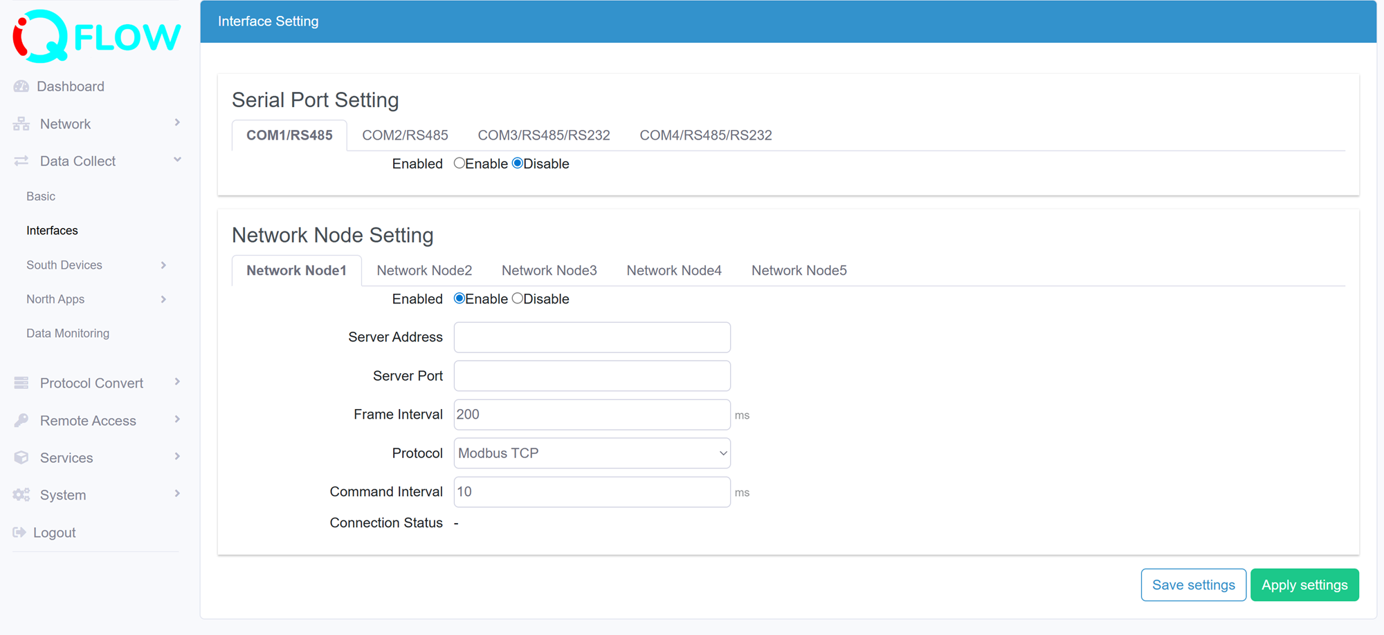Click the Server Address input field
The height and width of the screenshot is (635, 1384).
click(x=592, y=337)
